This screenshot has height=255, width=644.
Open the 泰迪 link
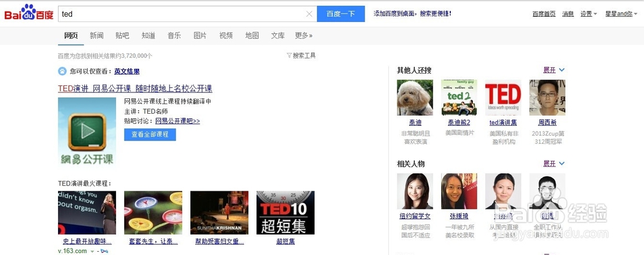(x=415, y=123)
